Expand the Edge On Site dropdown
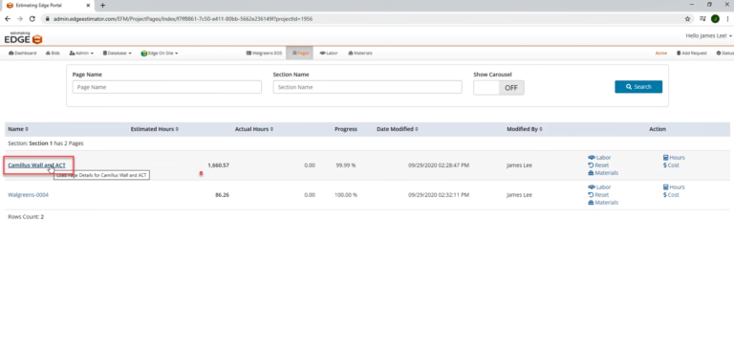 pyautogui.click(x=160, y=54)
